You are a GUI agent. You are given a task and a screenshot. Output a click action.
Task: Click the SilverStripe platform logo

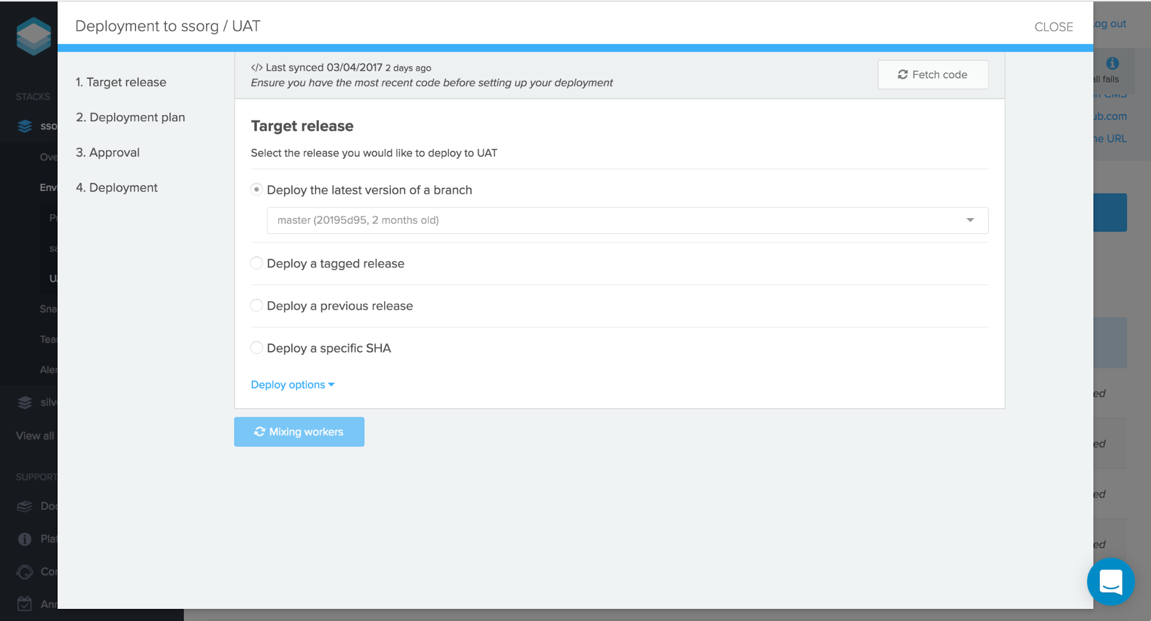point(33,36)
